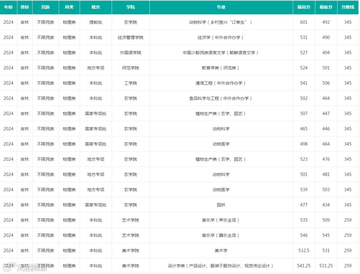The width and height of the screenshot is (360, 274).
Task: Click 地方专项 in the 教育学类 row
Action: (96, 68)
